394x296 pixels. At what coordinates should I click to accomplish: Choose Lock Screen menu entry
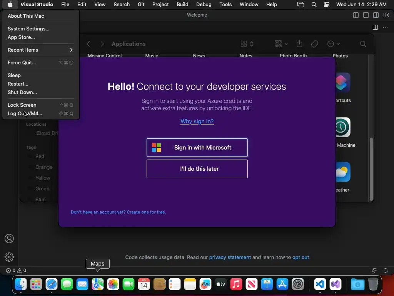pyautogui.click(x=40, y=105)
